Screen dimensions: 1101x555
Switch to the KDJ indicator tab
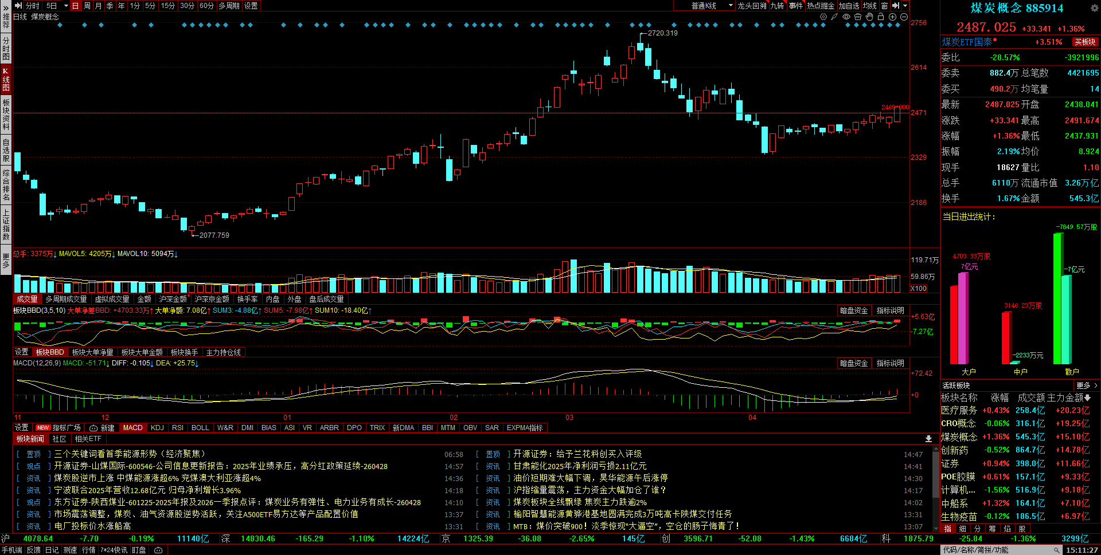coord(157,428)
